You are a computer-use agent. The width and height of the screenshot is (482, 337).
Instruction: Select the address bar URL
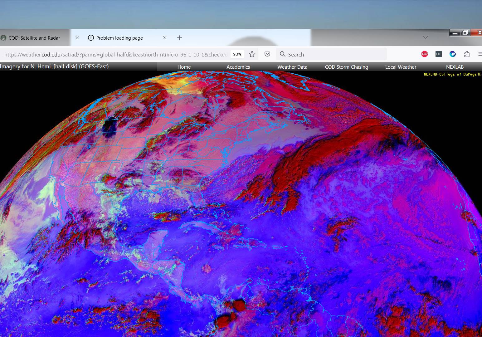(115, 55)
